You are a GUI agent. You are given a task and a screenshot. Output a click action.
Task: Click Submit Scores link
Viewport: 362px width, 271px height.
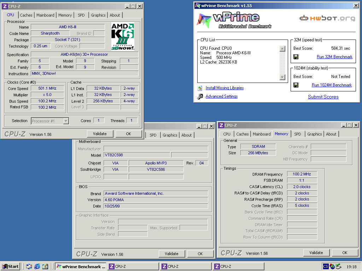pyautogui.click(x=323, y=97)
